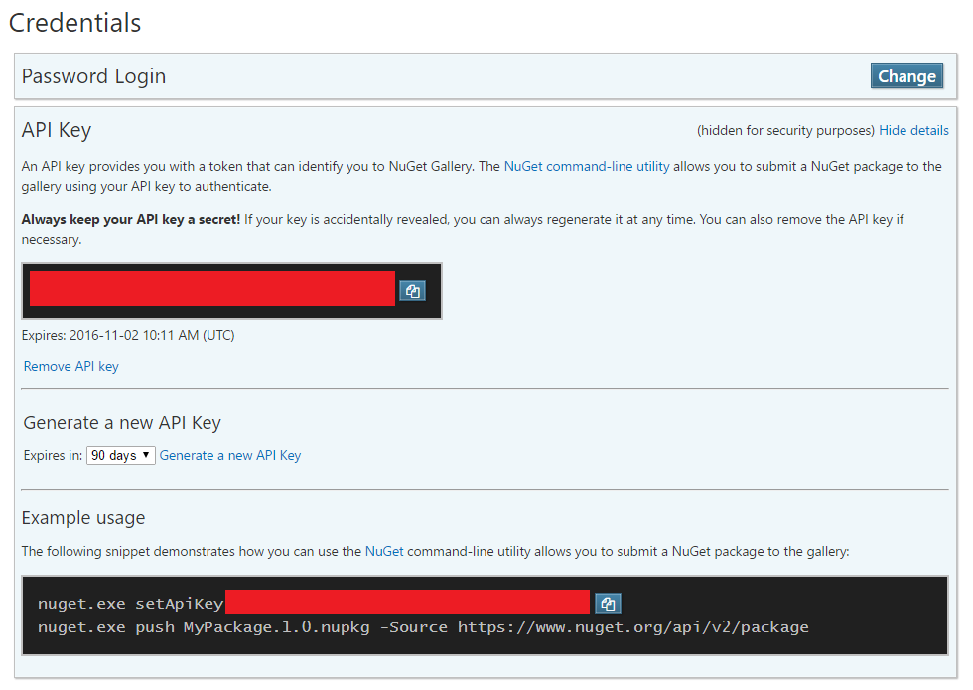
Task: Click the Change button for Password Login
Action: 906,76
